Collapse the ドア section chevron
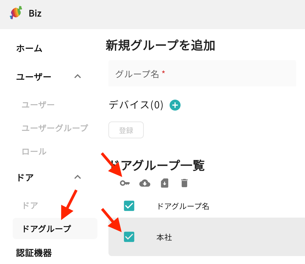 78,177
